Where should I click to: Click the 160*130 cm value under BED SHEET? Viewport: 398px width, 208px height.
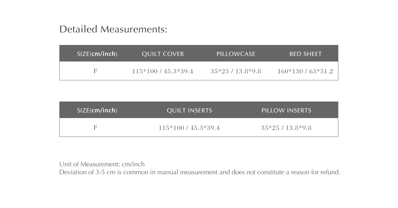290,71
